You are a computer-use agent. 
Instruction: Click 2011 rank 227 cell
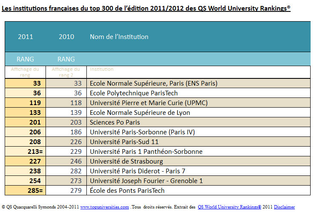[25, 161]
